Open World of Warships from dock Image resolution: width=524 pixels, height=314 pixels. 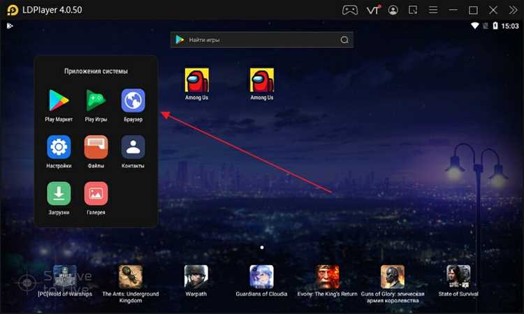(65, 277)
